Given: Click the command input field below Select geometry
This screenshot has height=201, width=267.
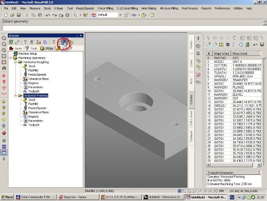Looking at the screenshot, I should [133, 28].
